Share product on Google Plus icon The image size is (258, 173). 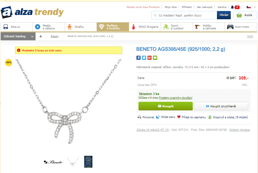coord(150,58)
